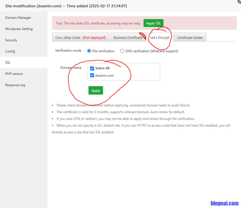
Task: Open Domain Manager in the sidebar
Action: 18,18
